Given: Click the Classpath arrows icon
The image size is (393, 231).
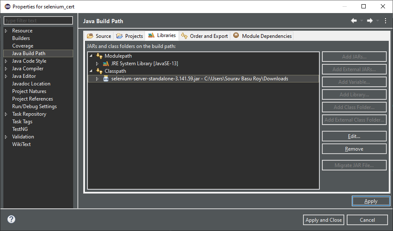Looking at the screenshot, I should click(x=100, y=71).
